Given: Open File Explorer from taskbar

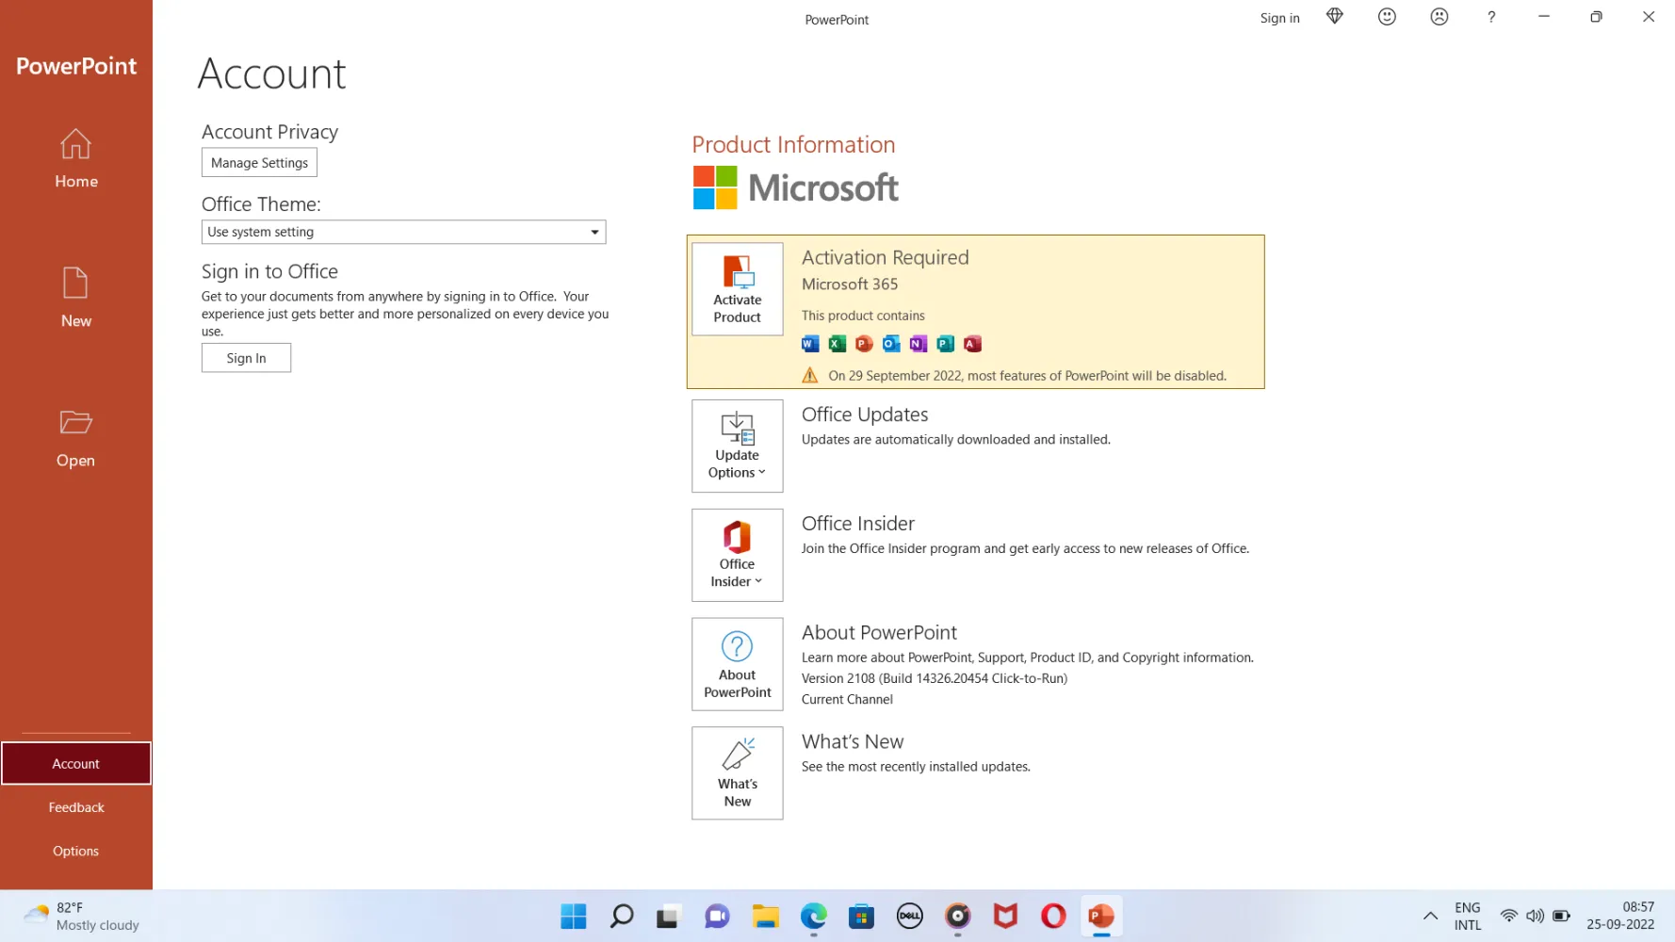Looking at the screenshot, I should coord(766,916).
